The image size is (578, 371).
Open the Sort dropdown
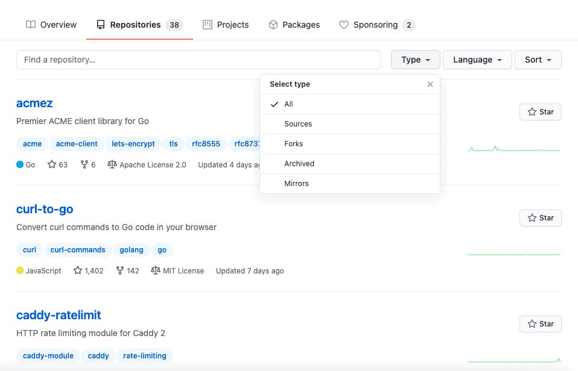pos(538,60)
